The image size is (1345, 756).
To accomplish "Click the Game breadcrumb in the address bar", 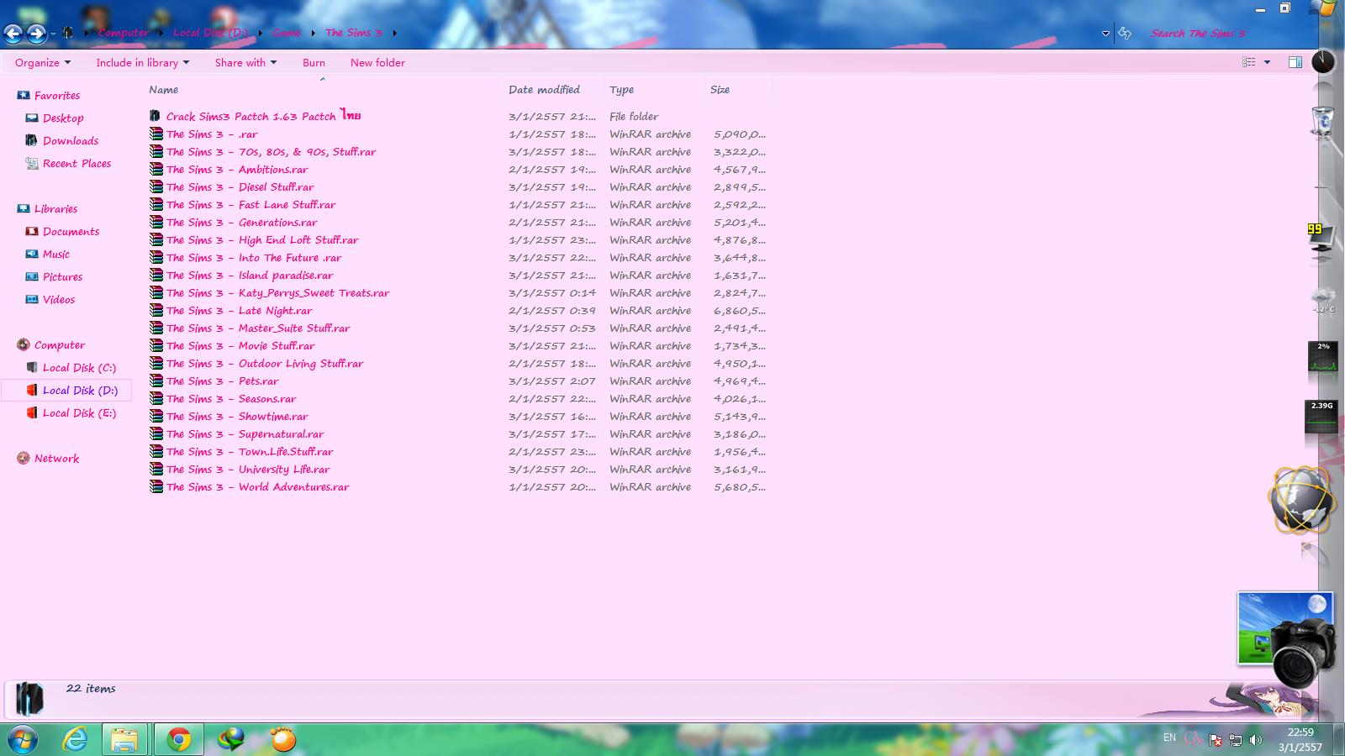I will [x=287, y=33].
